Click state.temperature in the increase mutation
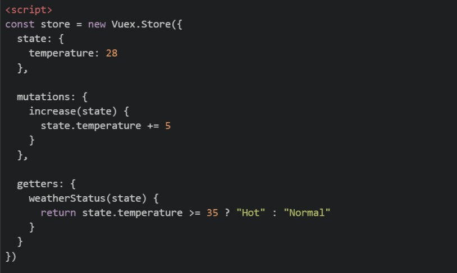 tap(90, 126)
